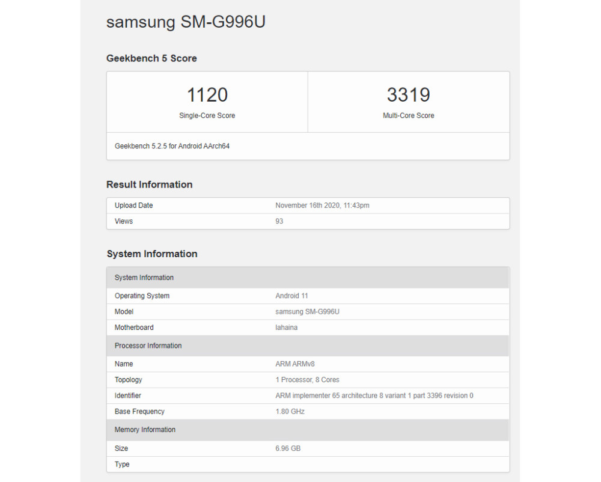Select the 3319 multi-core score value
The height and width of the screenshot is (482, 601).
(x=409, y=94)
